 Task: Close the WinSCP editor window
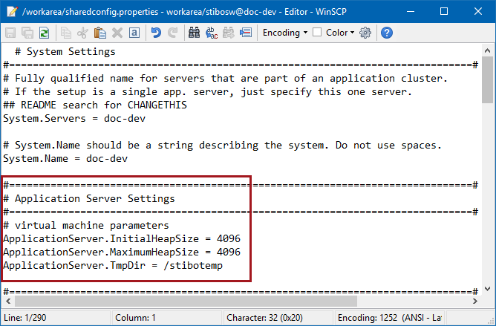(x=478, y=12)
